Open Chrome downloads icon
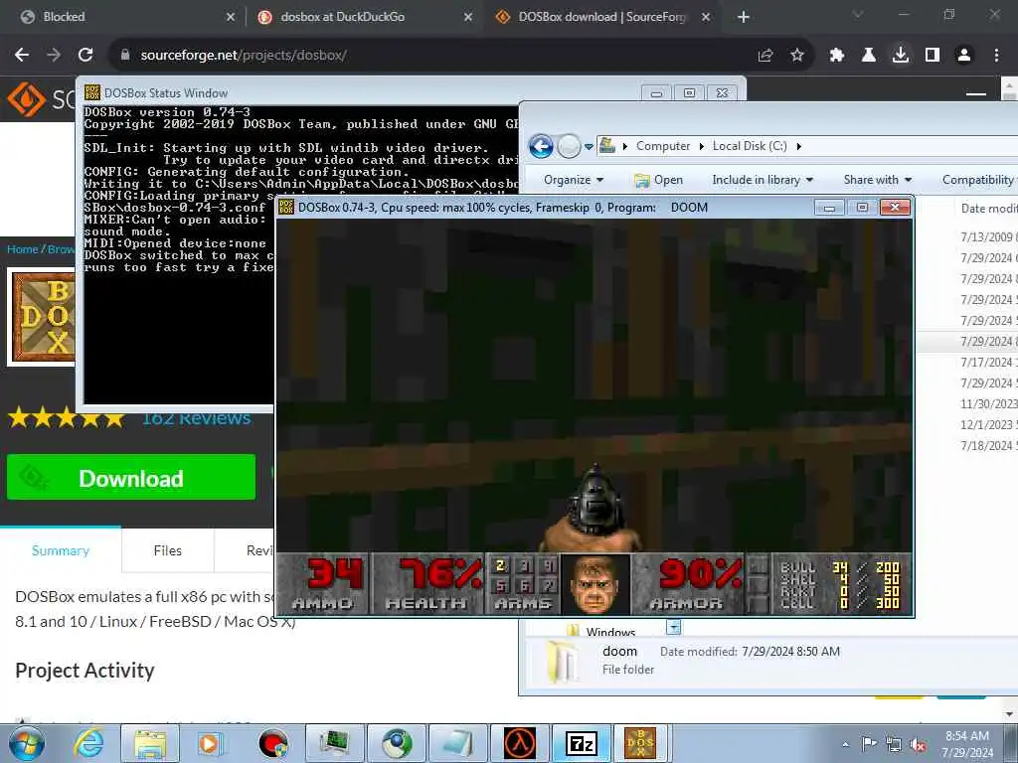The image size is (1018, 763). (x=901, y=56)
